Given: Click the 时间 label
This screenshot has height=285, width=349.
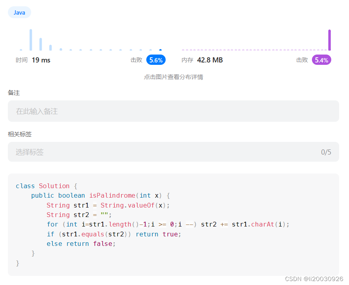Looking at the screenshot, I should [22, 60].
